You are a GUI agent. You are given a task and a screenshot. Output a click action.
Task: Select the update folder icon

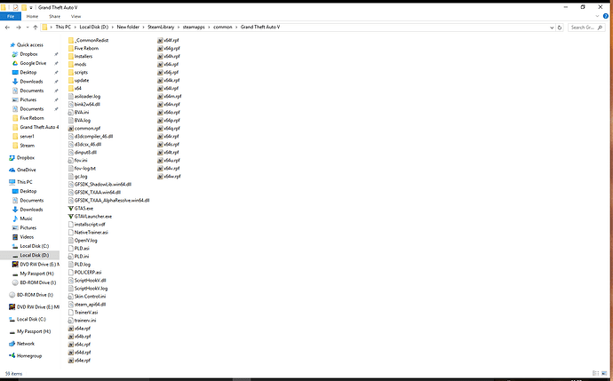pyautogui.click(x=71, y=80)
